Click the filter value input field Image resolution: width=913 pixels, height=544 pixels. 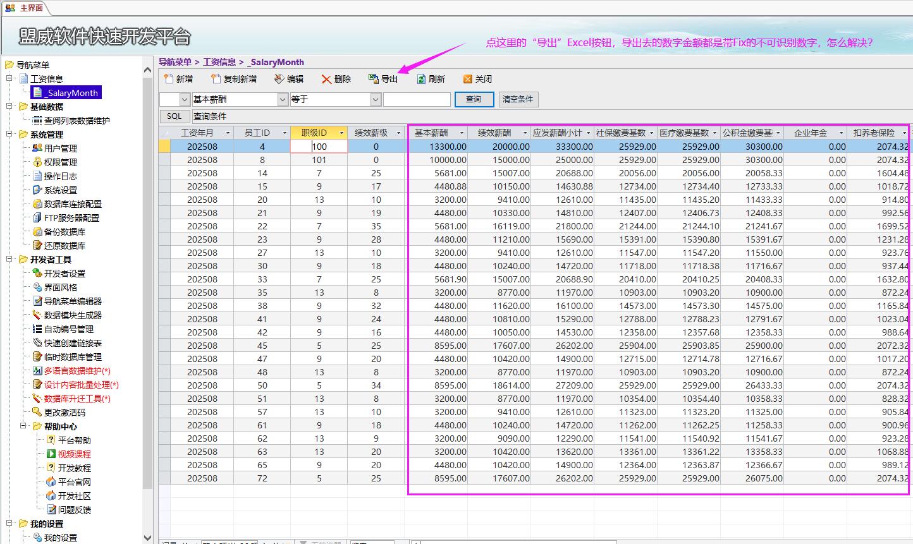click(x=417, y=99)
